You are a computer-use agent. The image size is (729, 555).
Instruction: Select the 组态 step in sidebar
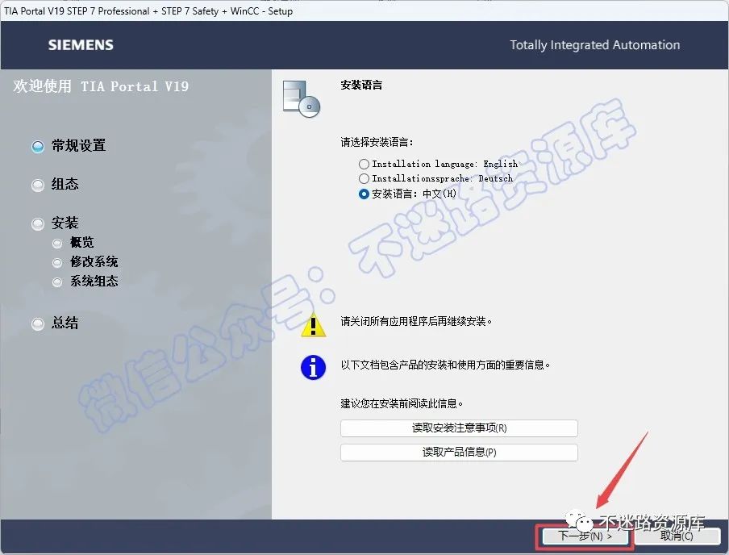click(55, 185)
